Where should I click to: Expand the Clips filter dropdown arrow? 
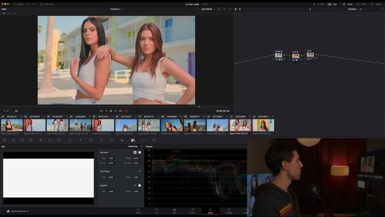click(x=339, y=4)
